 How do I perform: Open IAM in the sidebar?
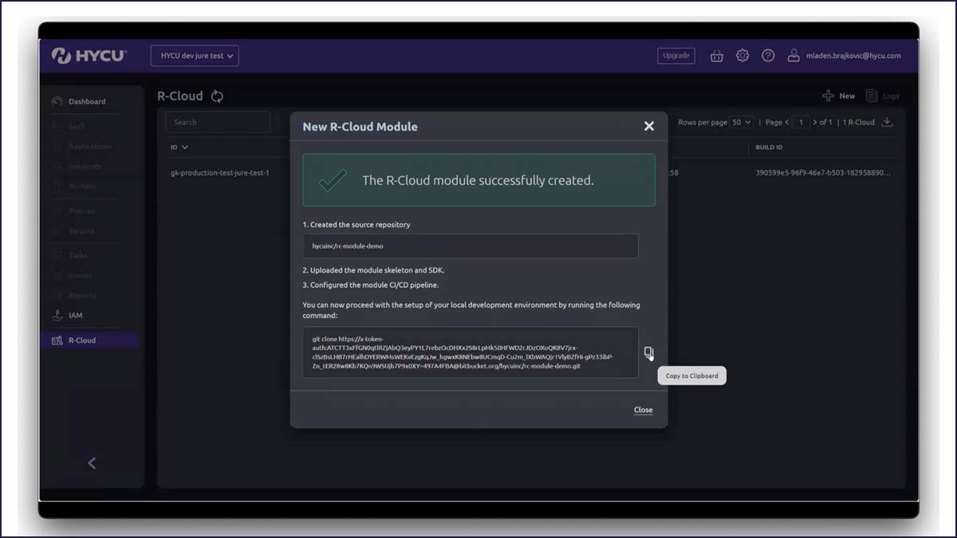pos(75,316)
